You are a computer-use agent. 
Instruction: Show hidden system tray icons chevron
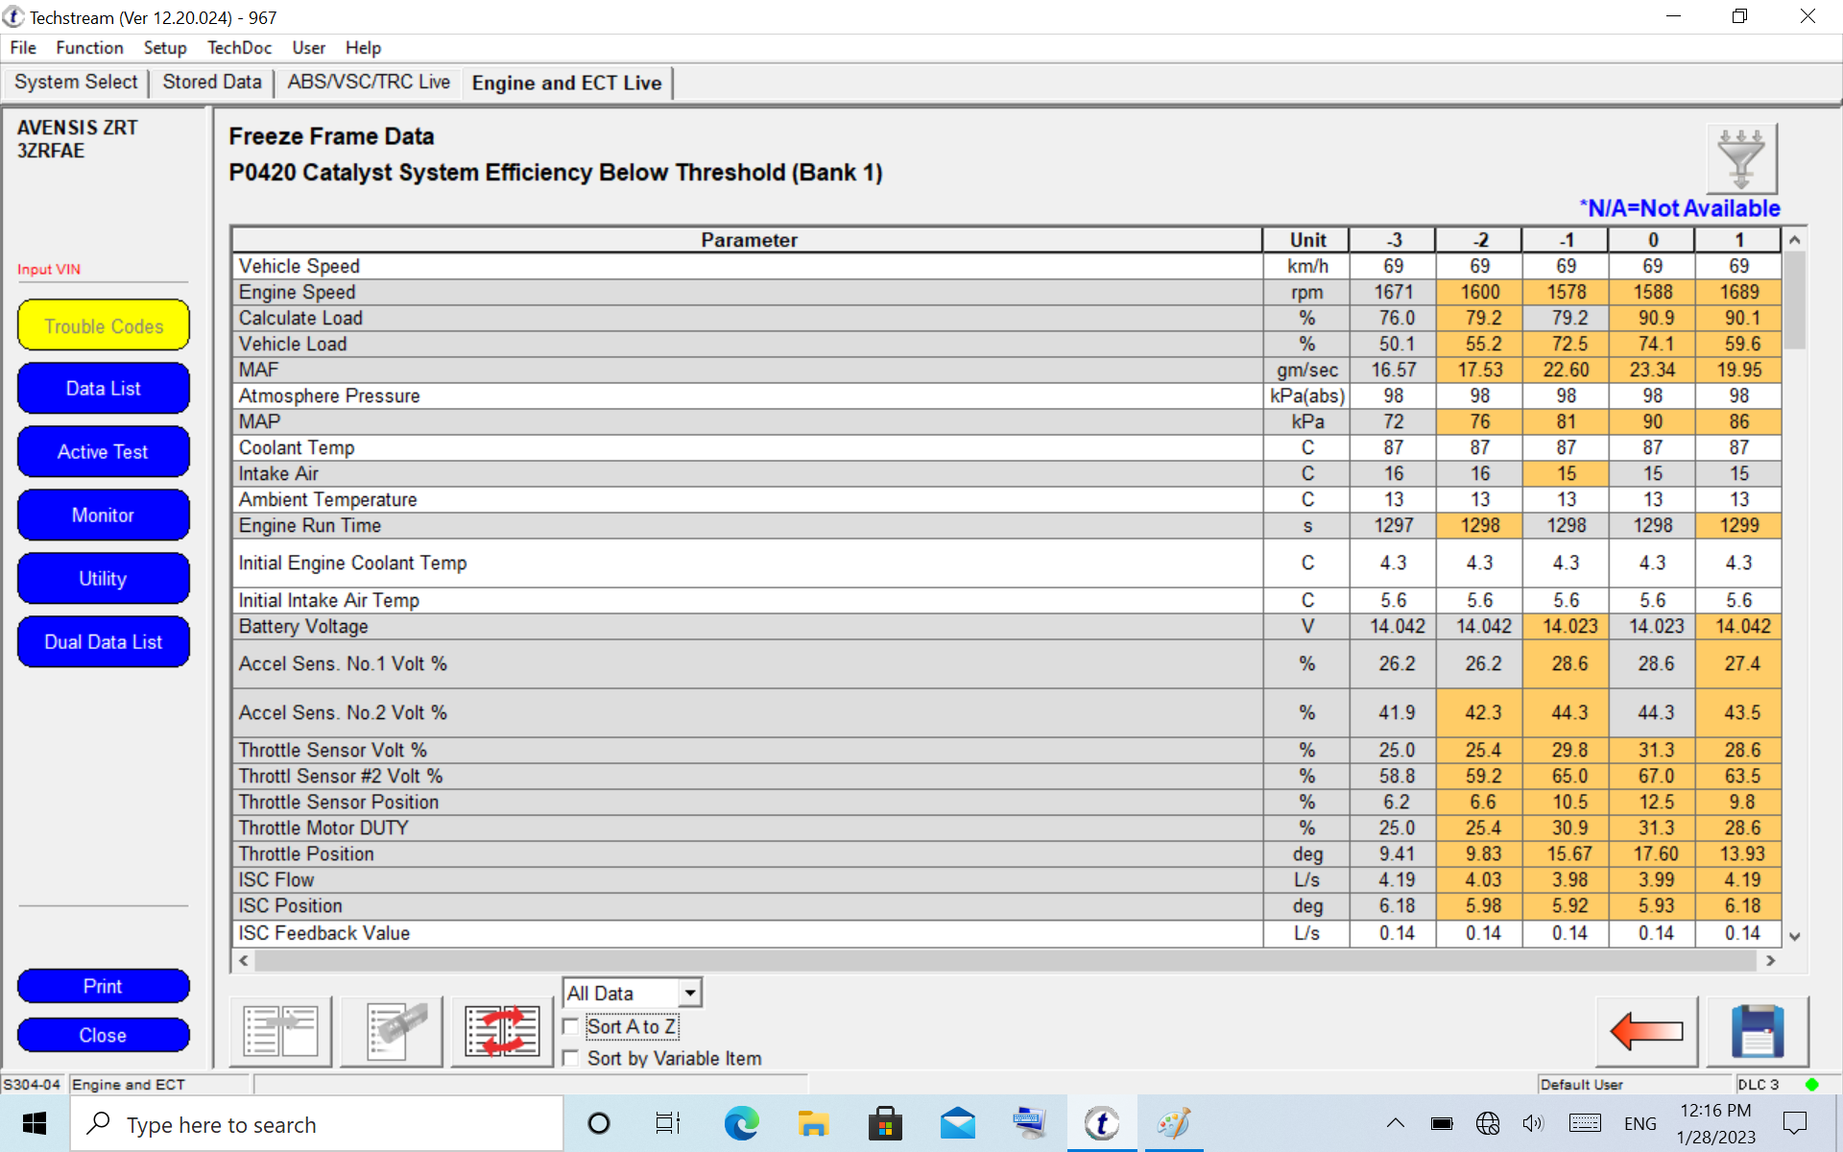[x=1395, y=1123]
